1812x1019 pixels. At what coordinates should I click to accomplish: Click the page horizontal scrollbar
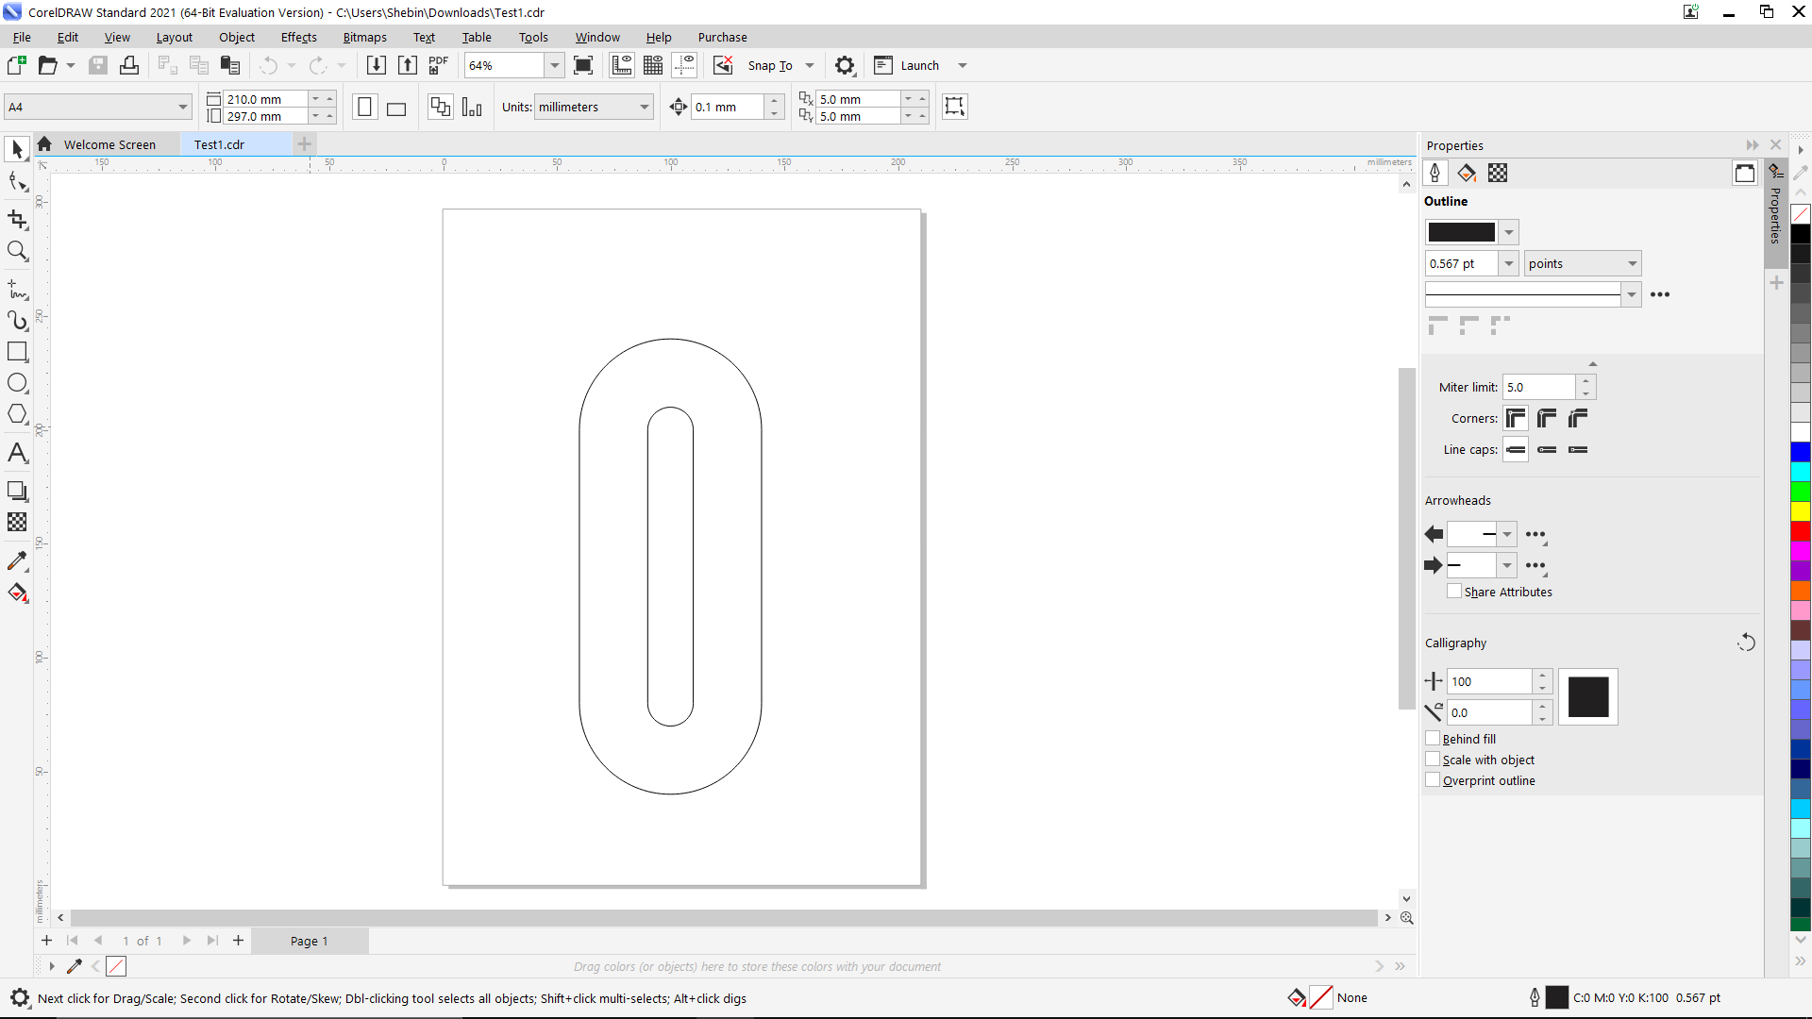click(x=726, y=917)
